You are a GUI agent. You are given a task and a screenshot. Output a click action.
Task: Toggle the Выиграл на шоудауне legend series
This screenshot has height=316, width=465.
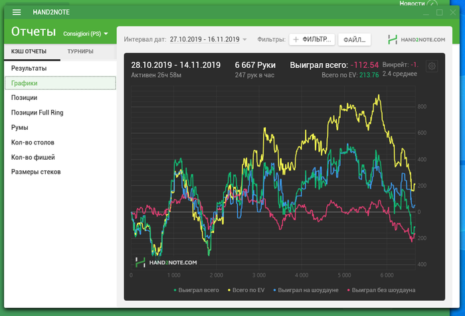click(306, 290)
